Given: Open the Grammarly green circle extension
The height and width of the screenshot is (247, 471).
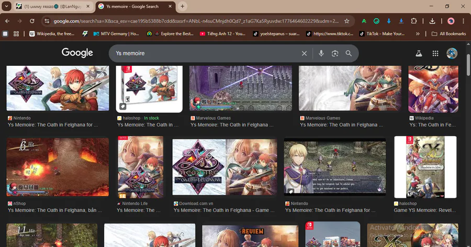Looking at the screenshot, I should click(x=376, y=21).
